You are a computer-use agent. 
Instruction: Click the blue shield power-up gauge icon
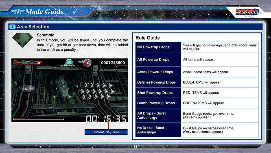coord(32,62)
